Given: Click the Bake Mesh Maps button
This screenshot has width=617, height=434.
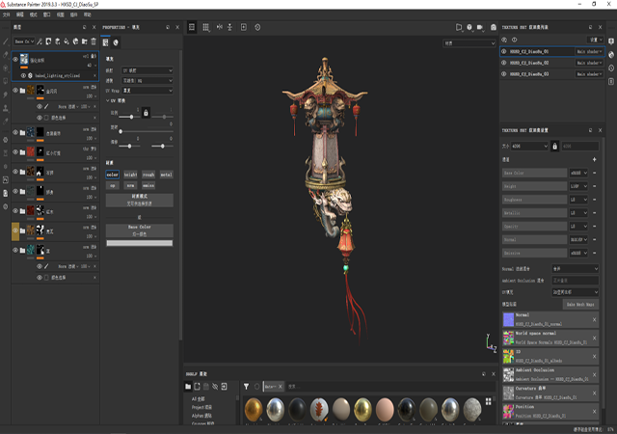Looking at the screenshot, I should coord(582,304).
